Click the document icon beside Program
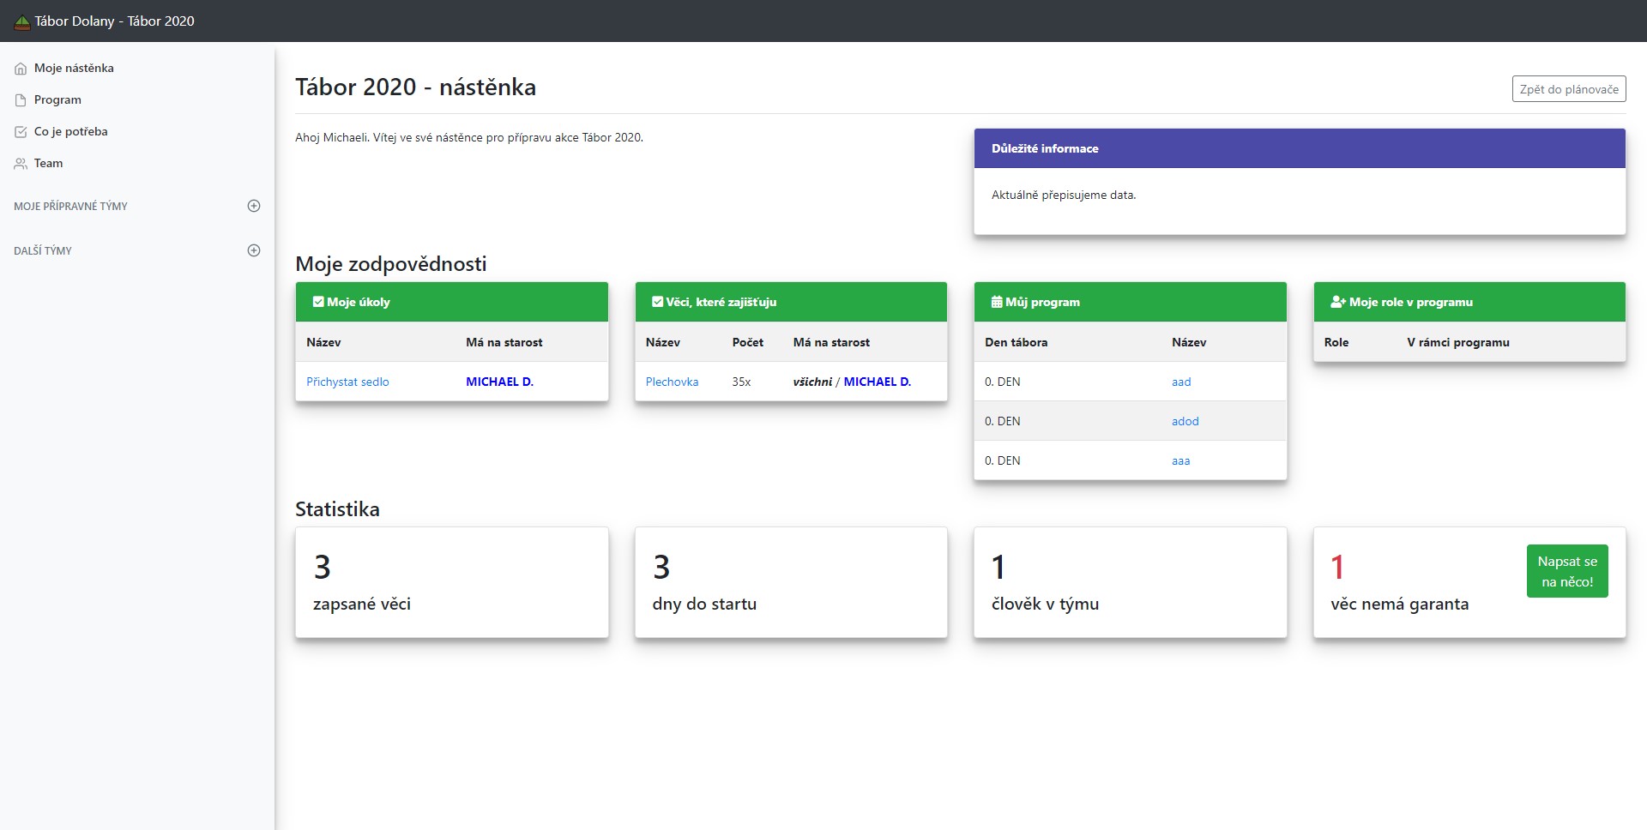 point(21,100)
